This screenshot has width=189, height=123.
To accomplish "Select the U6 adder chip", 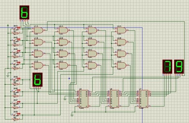I will pyautogui.click(x=114, y=99).
